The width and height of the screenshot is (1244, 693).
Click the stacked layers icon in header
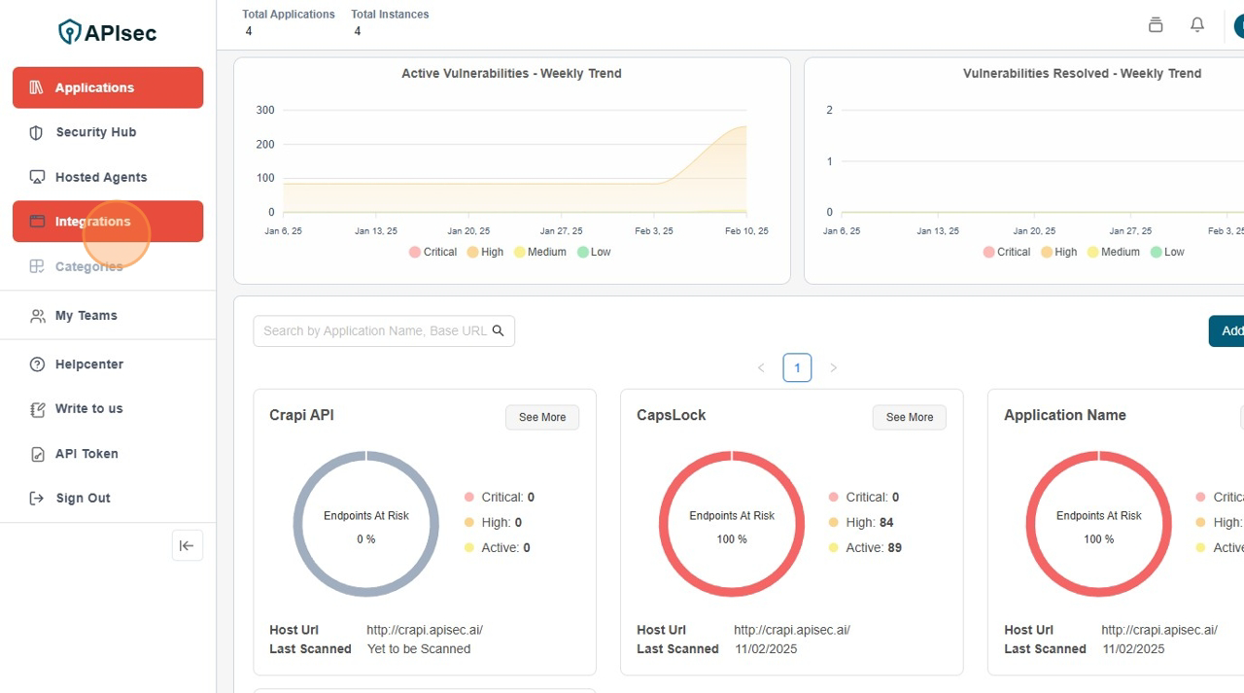[1156, 25]
